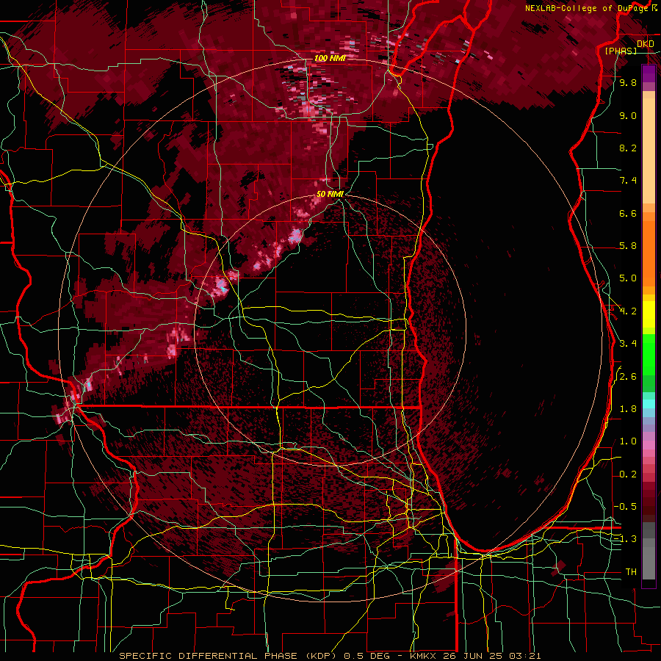
Task: Click the 2.6 scale value
Action: tap(628, 377)
